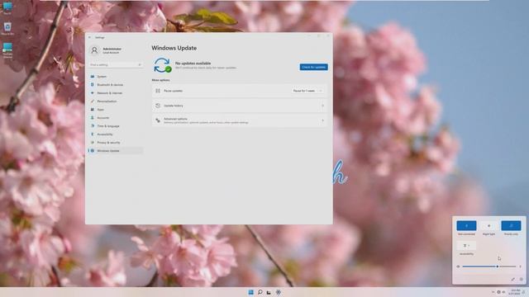Viewport: 529px width, 297px height.
Task: Open Search from the taskbar
Action: tap(260, 292)
